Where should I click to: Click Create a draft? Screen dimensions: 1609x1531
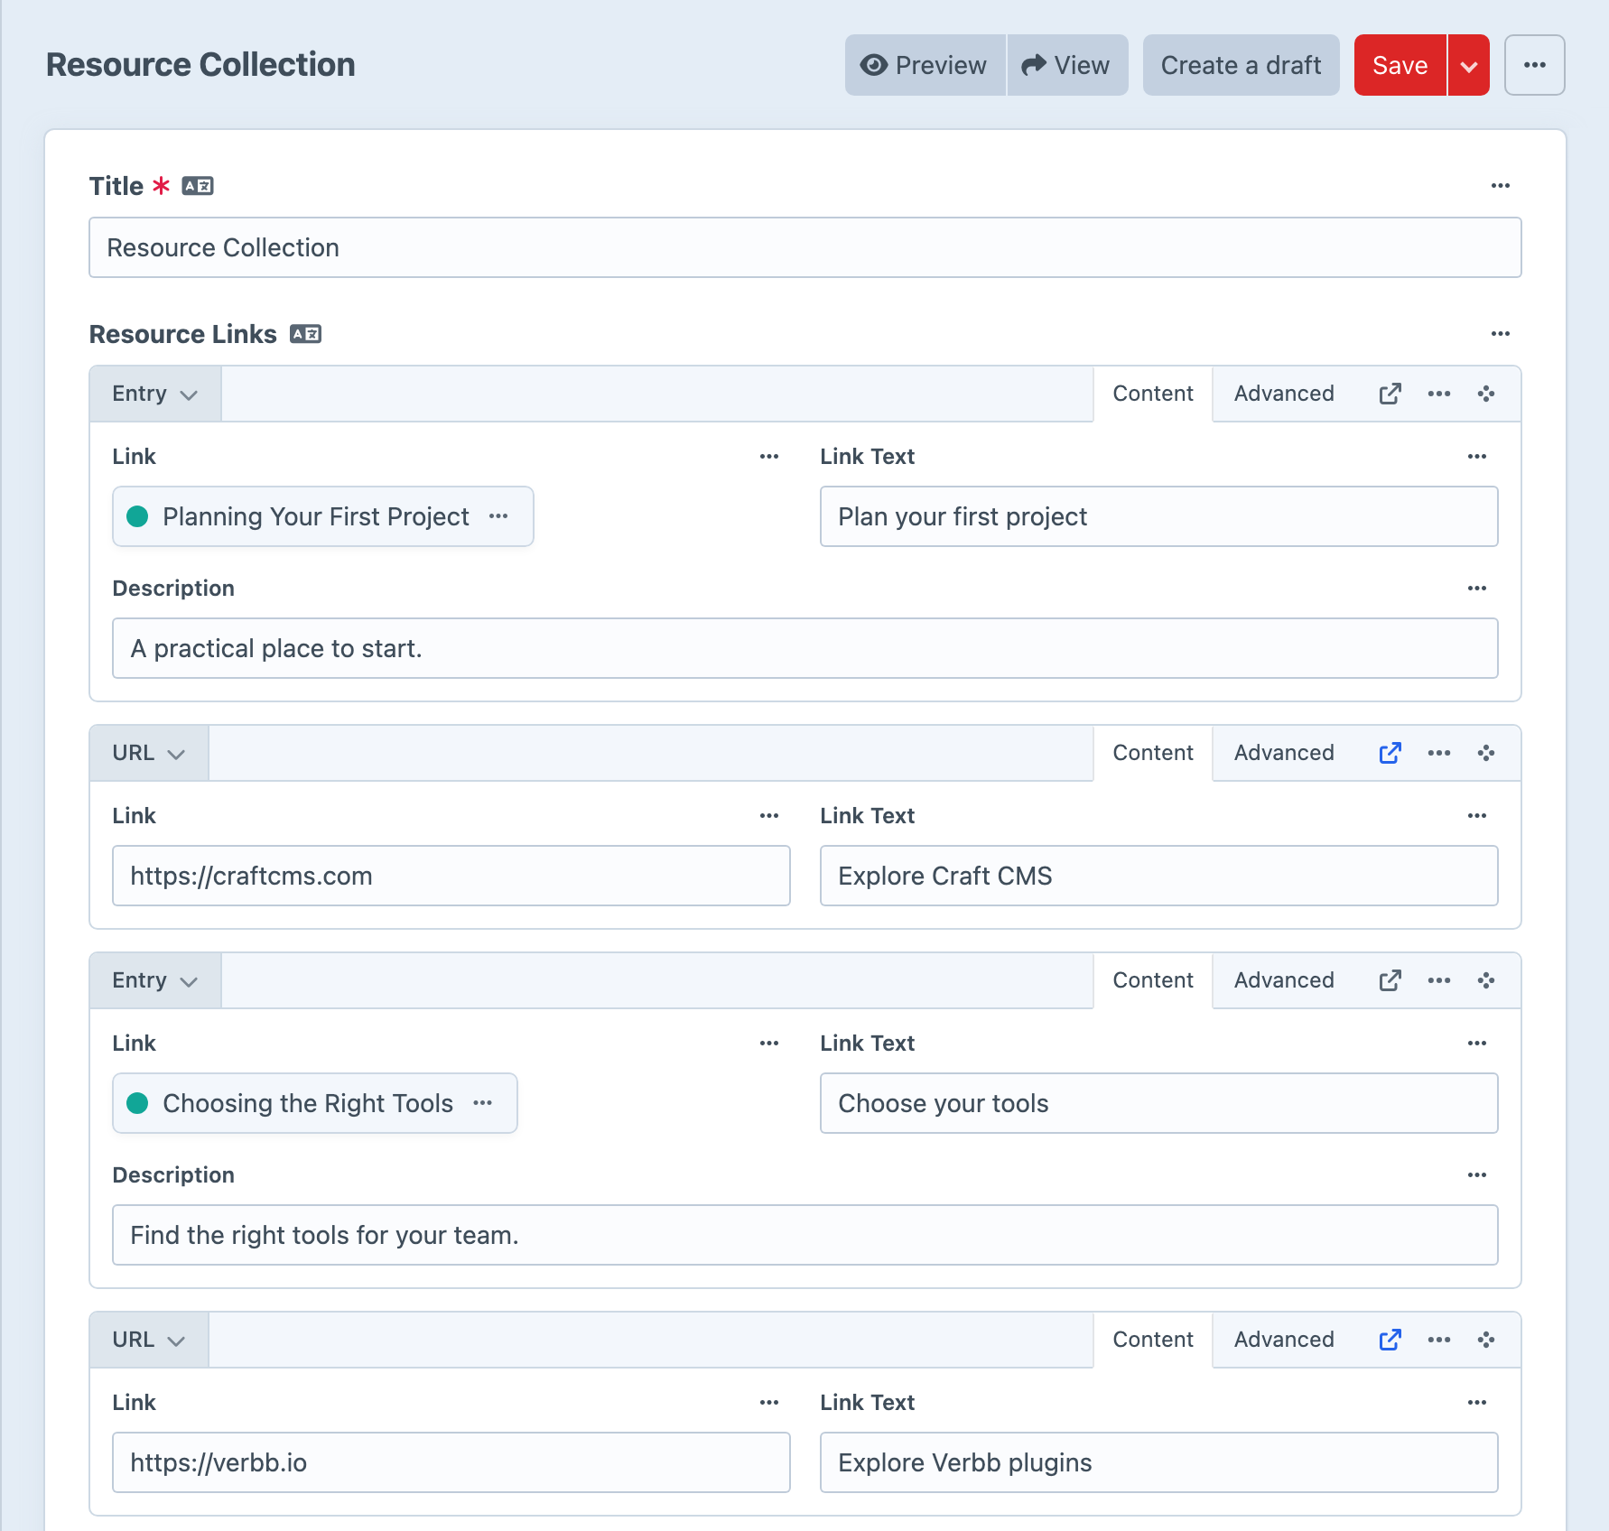click(x=1241, y=65)
